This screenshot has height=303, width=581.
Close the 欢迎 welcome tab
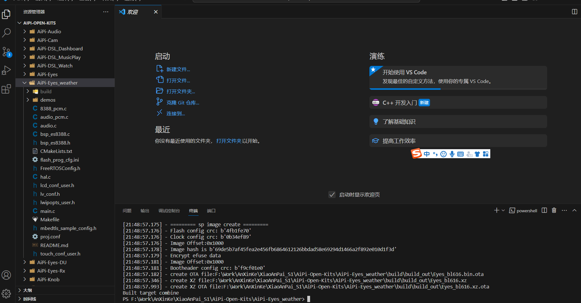[156, 12]
